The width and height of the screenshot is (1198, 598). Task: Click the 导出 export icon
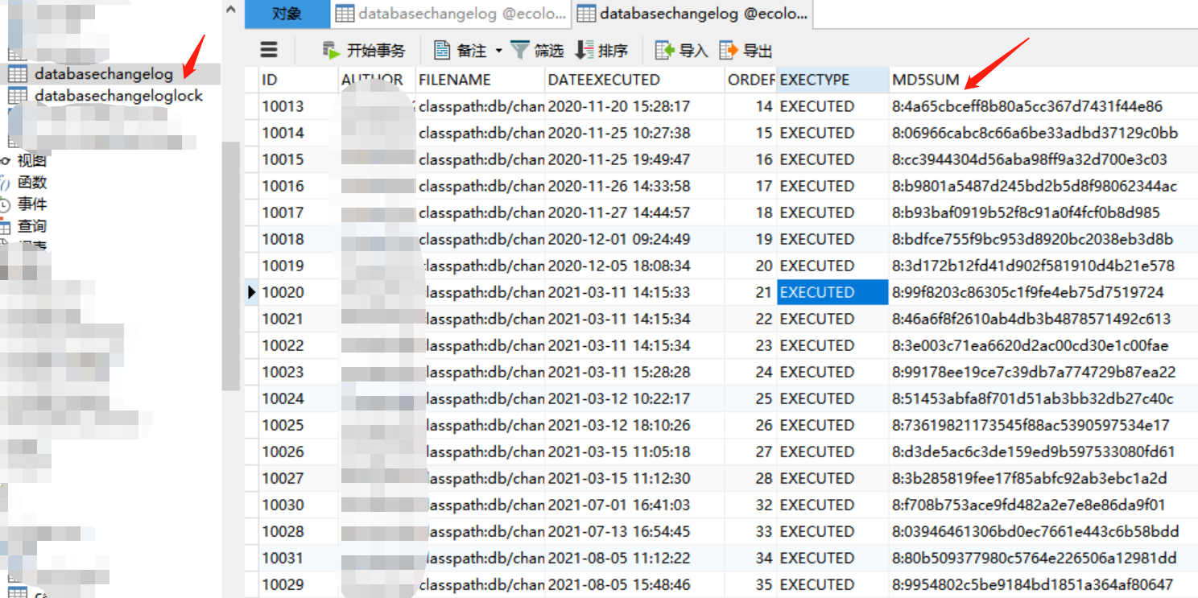point(727,50)
